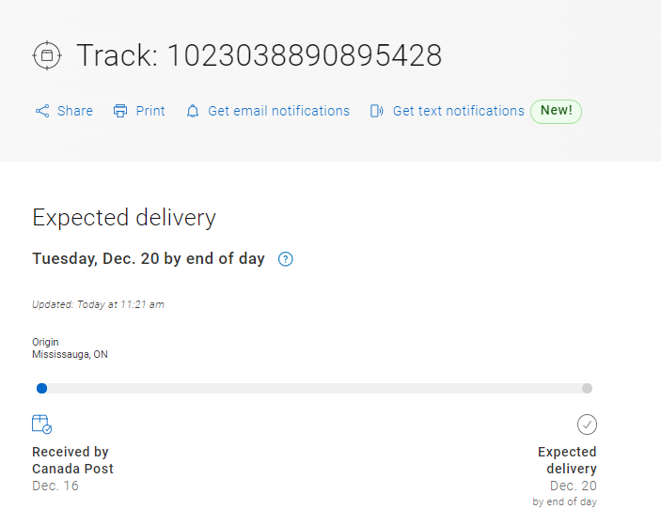Click the Tuesday, Dec. 20 delivery date
The image size is (661, 525).
pyautogui.click(x=149, y=258)
